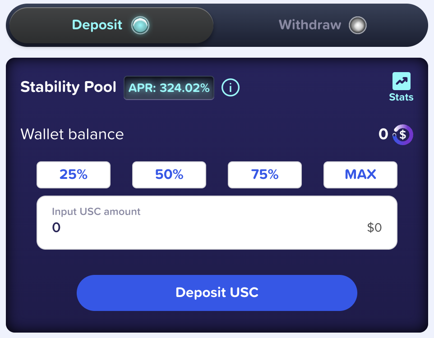Focus the Input USC amount field
The width and height of the screenshot is (434, 338).
click(x=203, y=228)
